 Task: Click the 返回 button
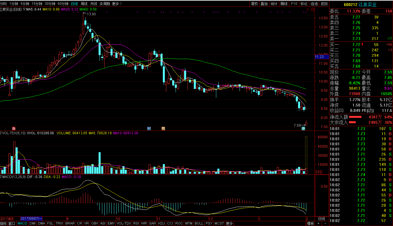[324, 4]
